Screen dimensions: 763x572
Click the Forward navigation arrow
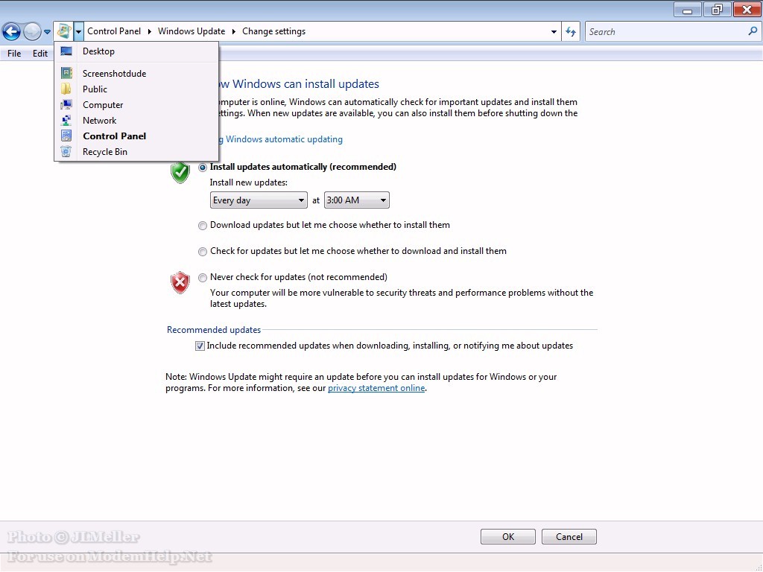coord(32,31)
